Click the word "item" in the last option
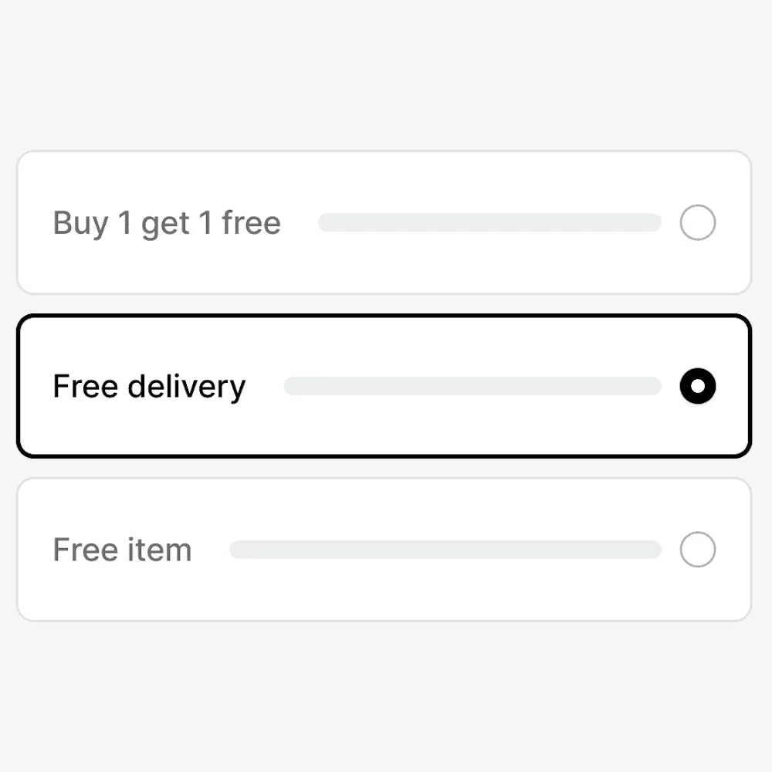Viewport: 772px width, 772px height. tap(160, 550)
